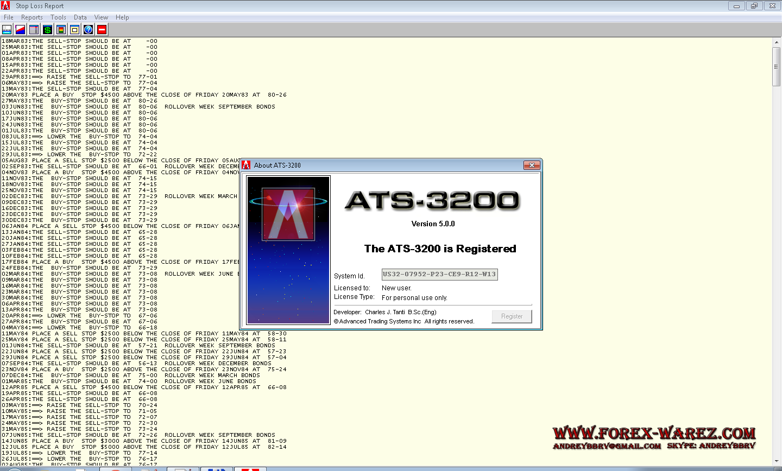Open the Data menu
The height and width of the screenshot is (471, 782).
pyautogui.click(x=80, y=17)
